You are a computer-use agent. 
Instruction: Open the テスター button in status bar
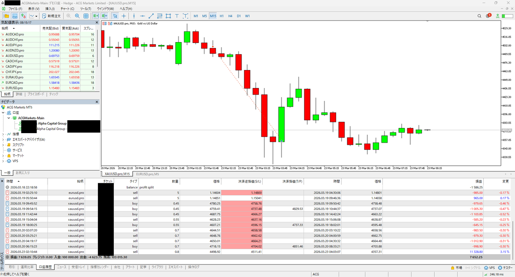pos(506,267)
